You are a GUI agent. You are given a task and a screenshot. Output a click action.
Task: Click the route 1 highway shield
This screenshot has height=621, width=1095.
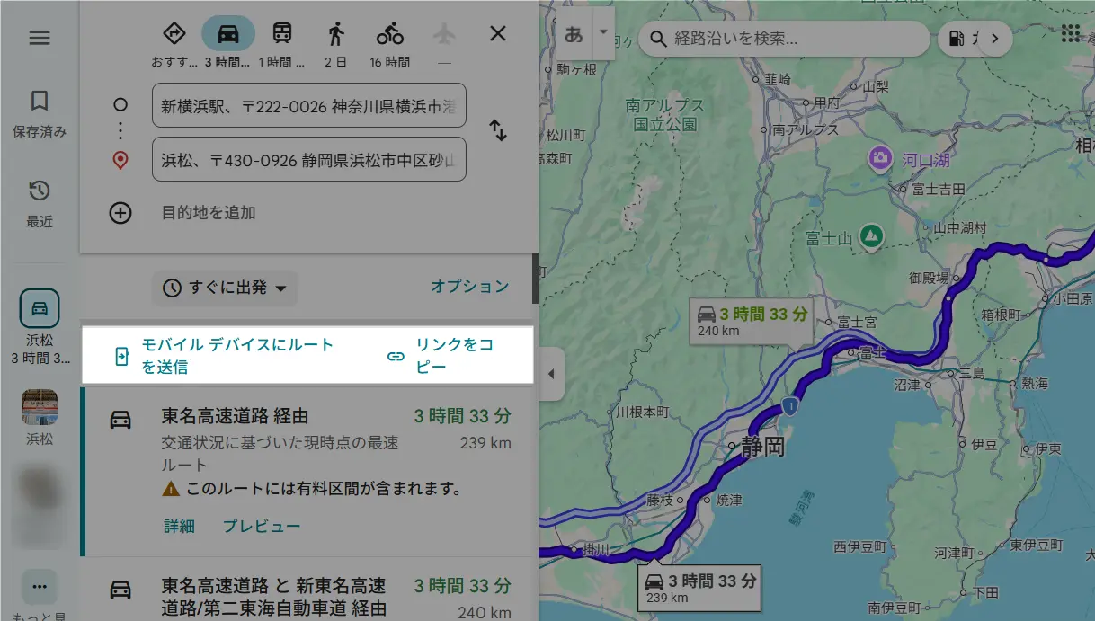point(789,407)
